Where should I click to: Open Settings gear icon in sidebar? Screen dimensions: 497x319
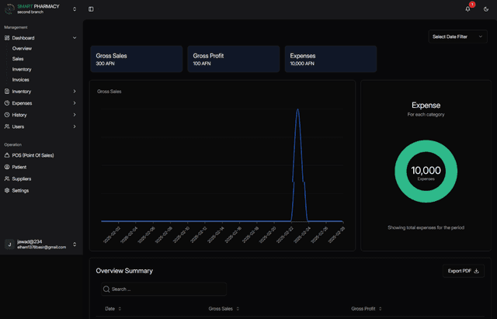point(7,190)
